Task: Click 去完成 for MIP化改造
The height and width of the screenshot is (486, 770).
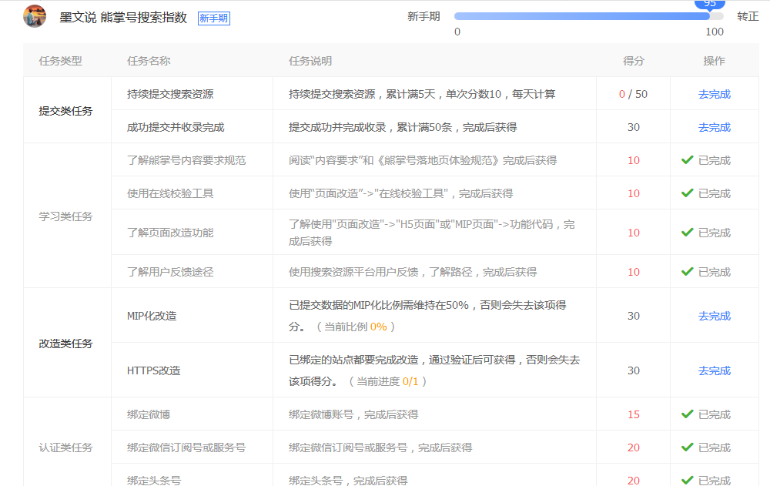Action: click(x=715, y=316)
